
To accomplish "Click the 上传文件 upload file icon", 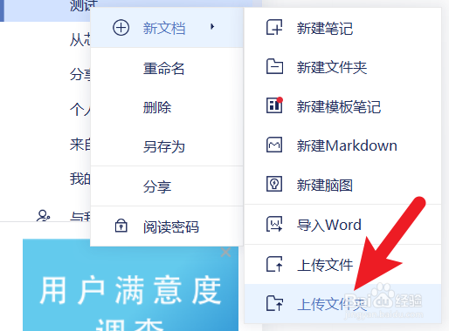I will pyautogui.click(x=274, y=264).
